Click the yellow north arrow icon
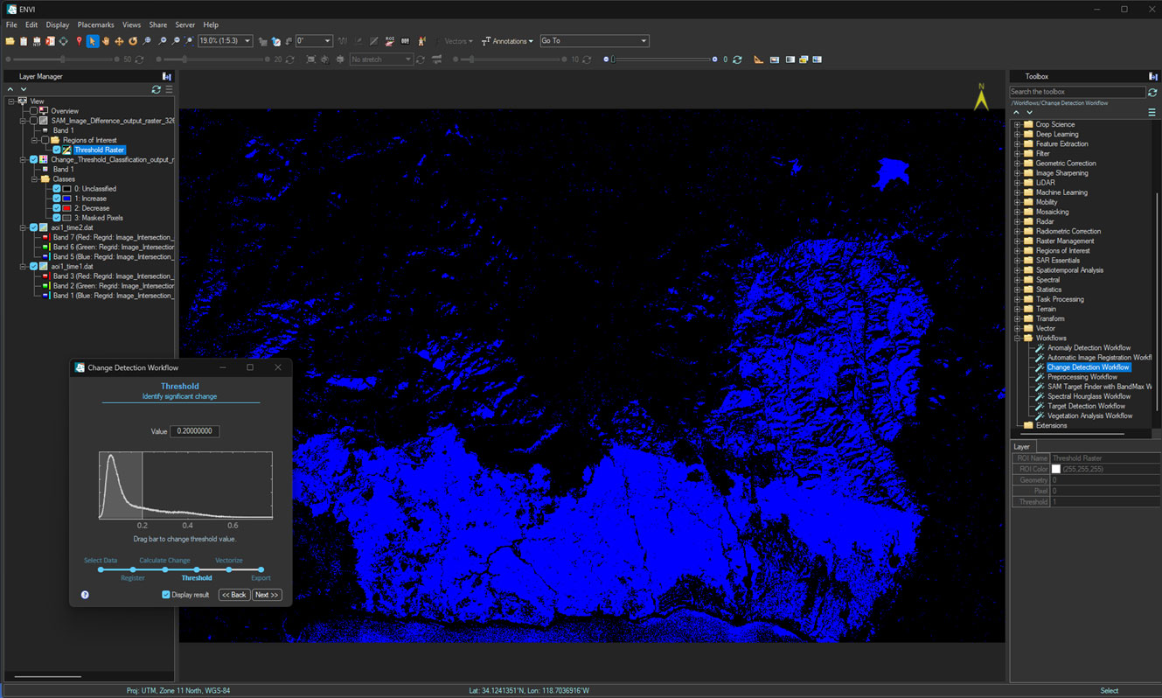 click(981, 97)
